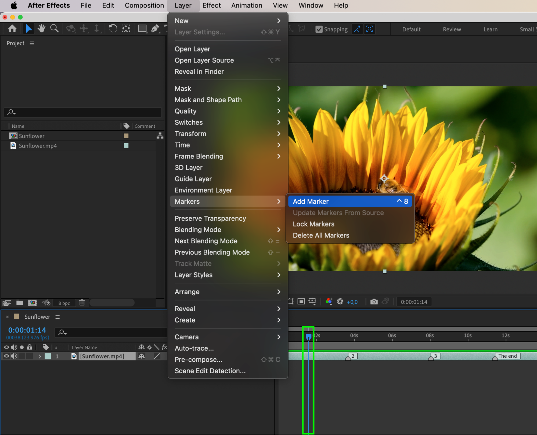Take snapshot with camera icon

(x=374, y=302)
